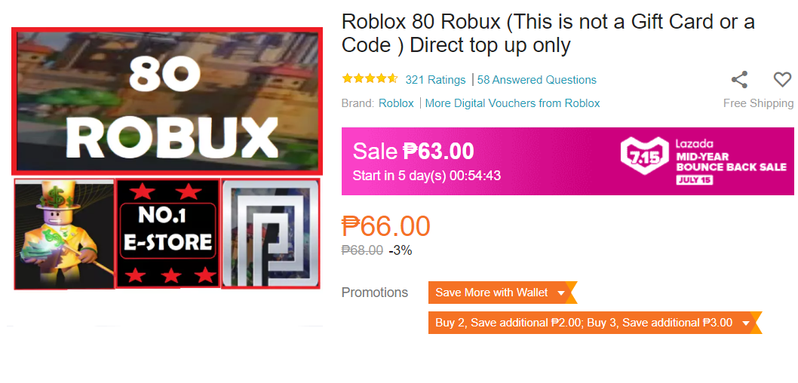Open the Roblox brand link

click(x=396, y=103)
